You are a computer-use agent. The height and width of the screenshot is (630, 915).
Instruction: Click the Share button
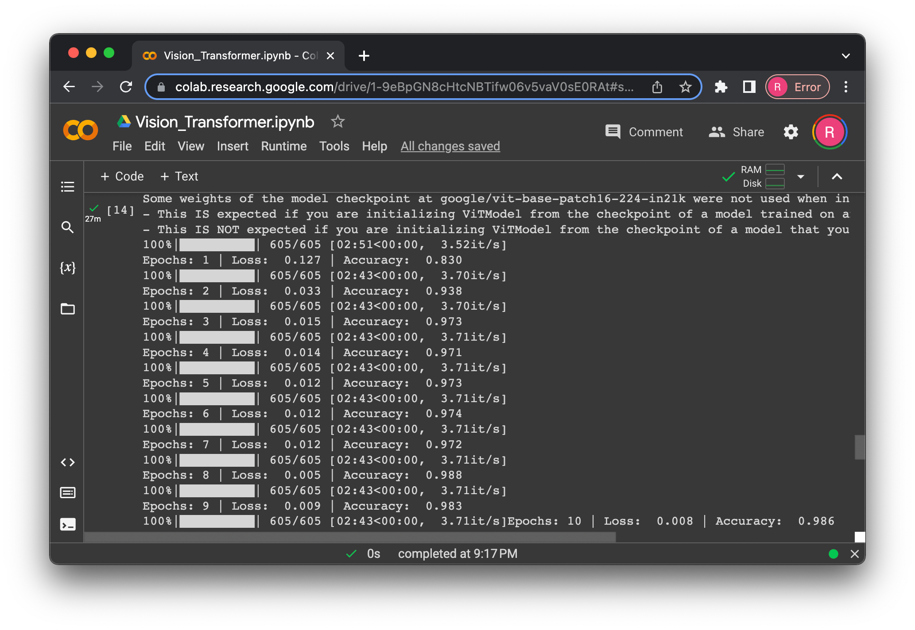737,132
